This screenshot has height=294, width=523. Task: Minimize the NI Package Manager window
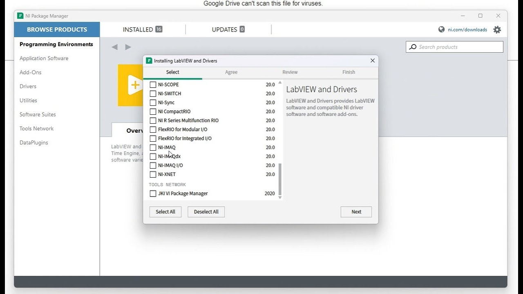(x=463, y=16)
